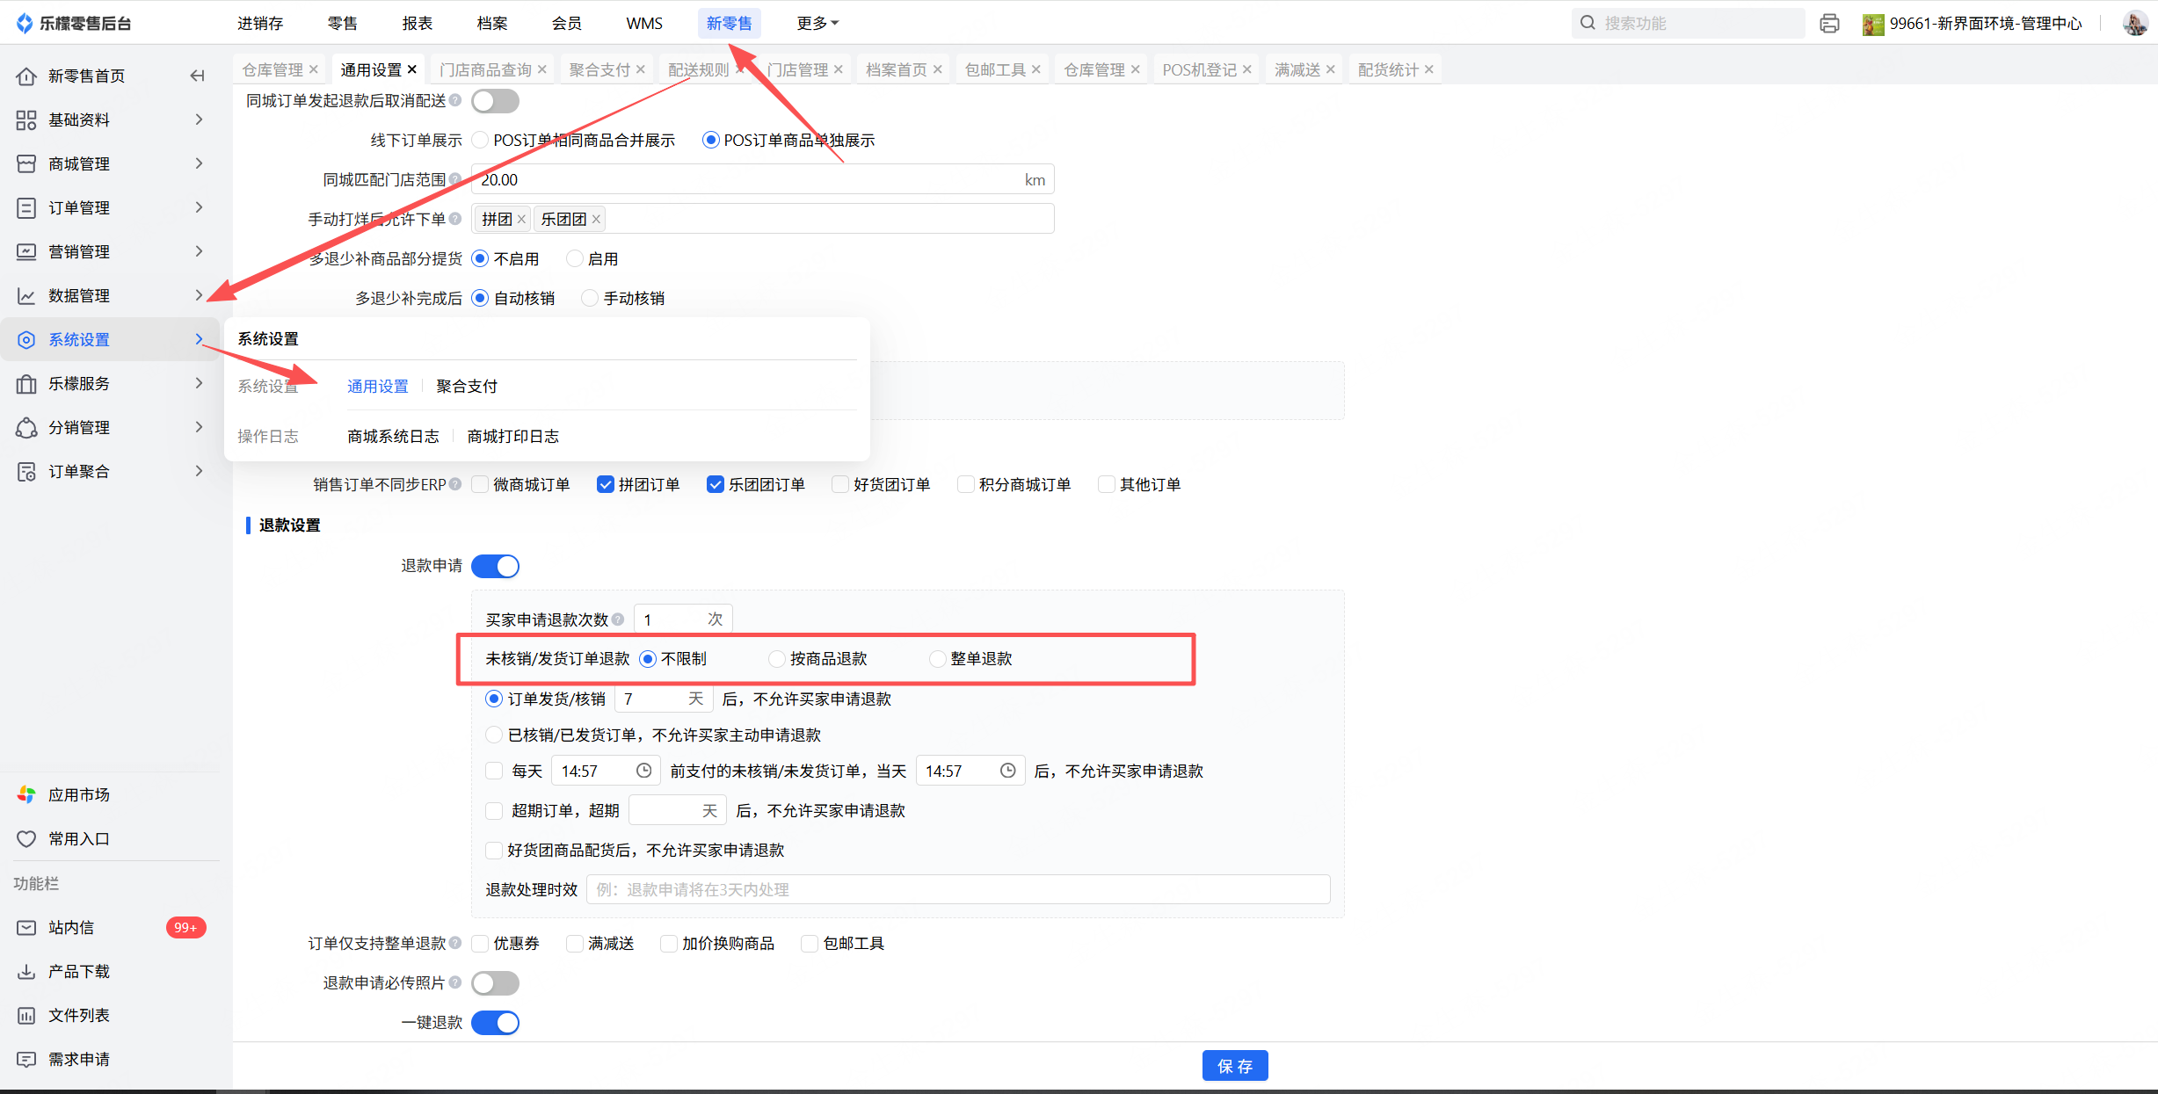The width and height of the screenshot is (2158, 1094).
Task: Switch to the 配送规则 tab
Action: (698, 69)
